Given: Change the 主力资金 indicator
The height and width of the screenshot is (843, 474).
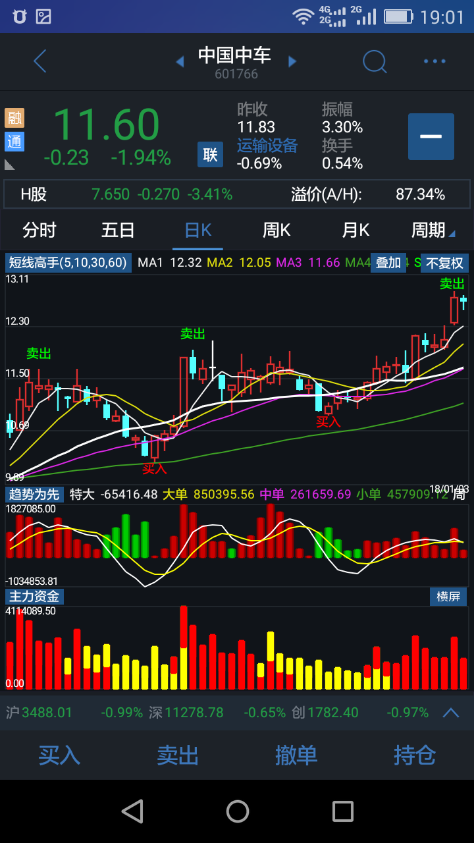Looking at the screenshot, I should tap(34, 597).
